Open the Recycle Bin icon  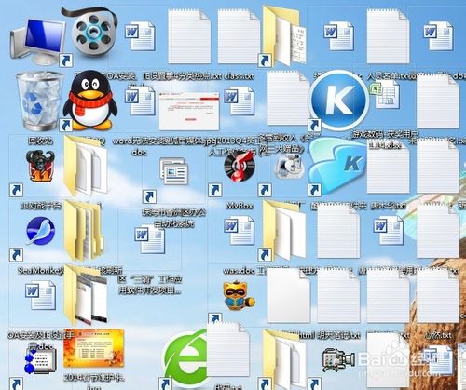coord(39,101)
